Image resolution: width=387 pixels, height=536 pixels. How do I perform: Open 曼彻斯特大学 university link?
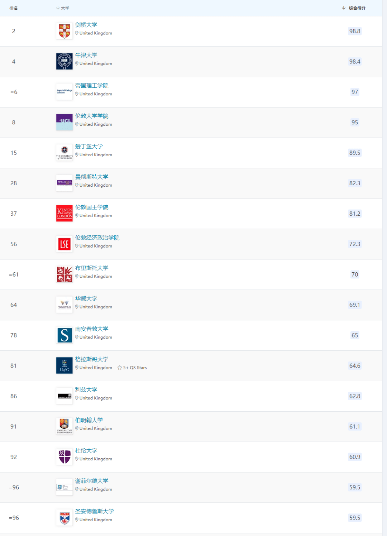pos(92,177)
